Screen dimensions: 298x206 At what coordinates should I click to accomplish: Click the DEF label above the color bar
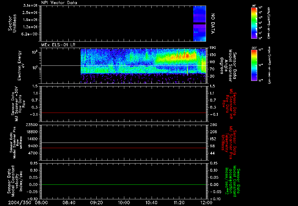[254, 48]
